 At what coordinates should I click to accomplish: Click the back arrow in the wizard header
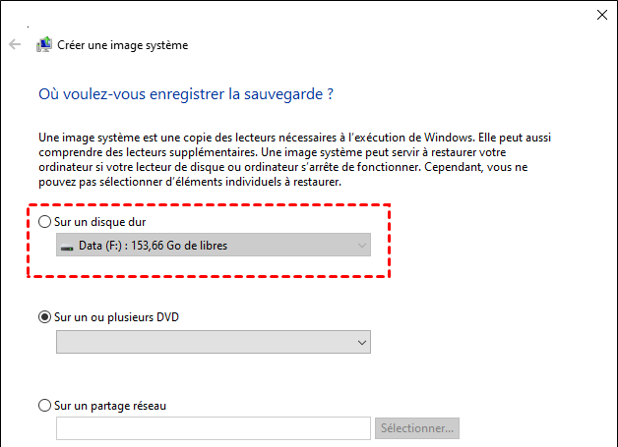pos(15,44)
